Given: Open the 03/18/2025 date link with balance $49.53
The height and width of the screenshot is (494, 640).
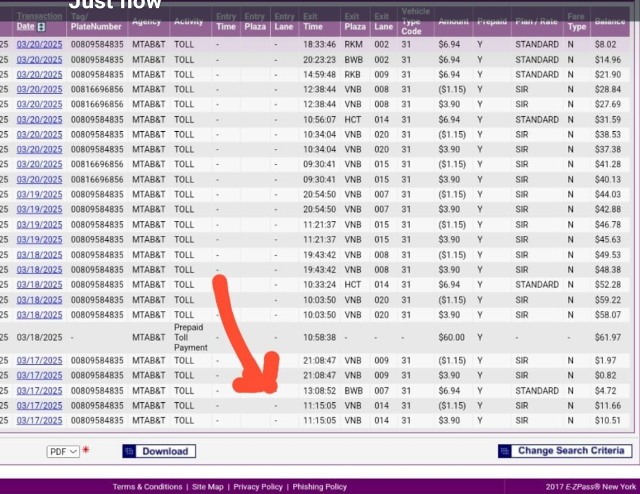Looking at the screenshot, I should point(40,255).
